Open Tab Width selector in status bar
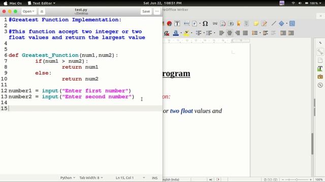The width and height of the screenshot is (325, 182). [91, 177]
